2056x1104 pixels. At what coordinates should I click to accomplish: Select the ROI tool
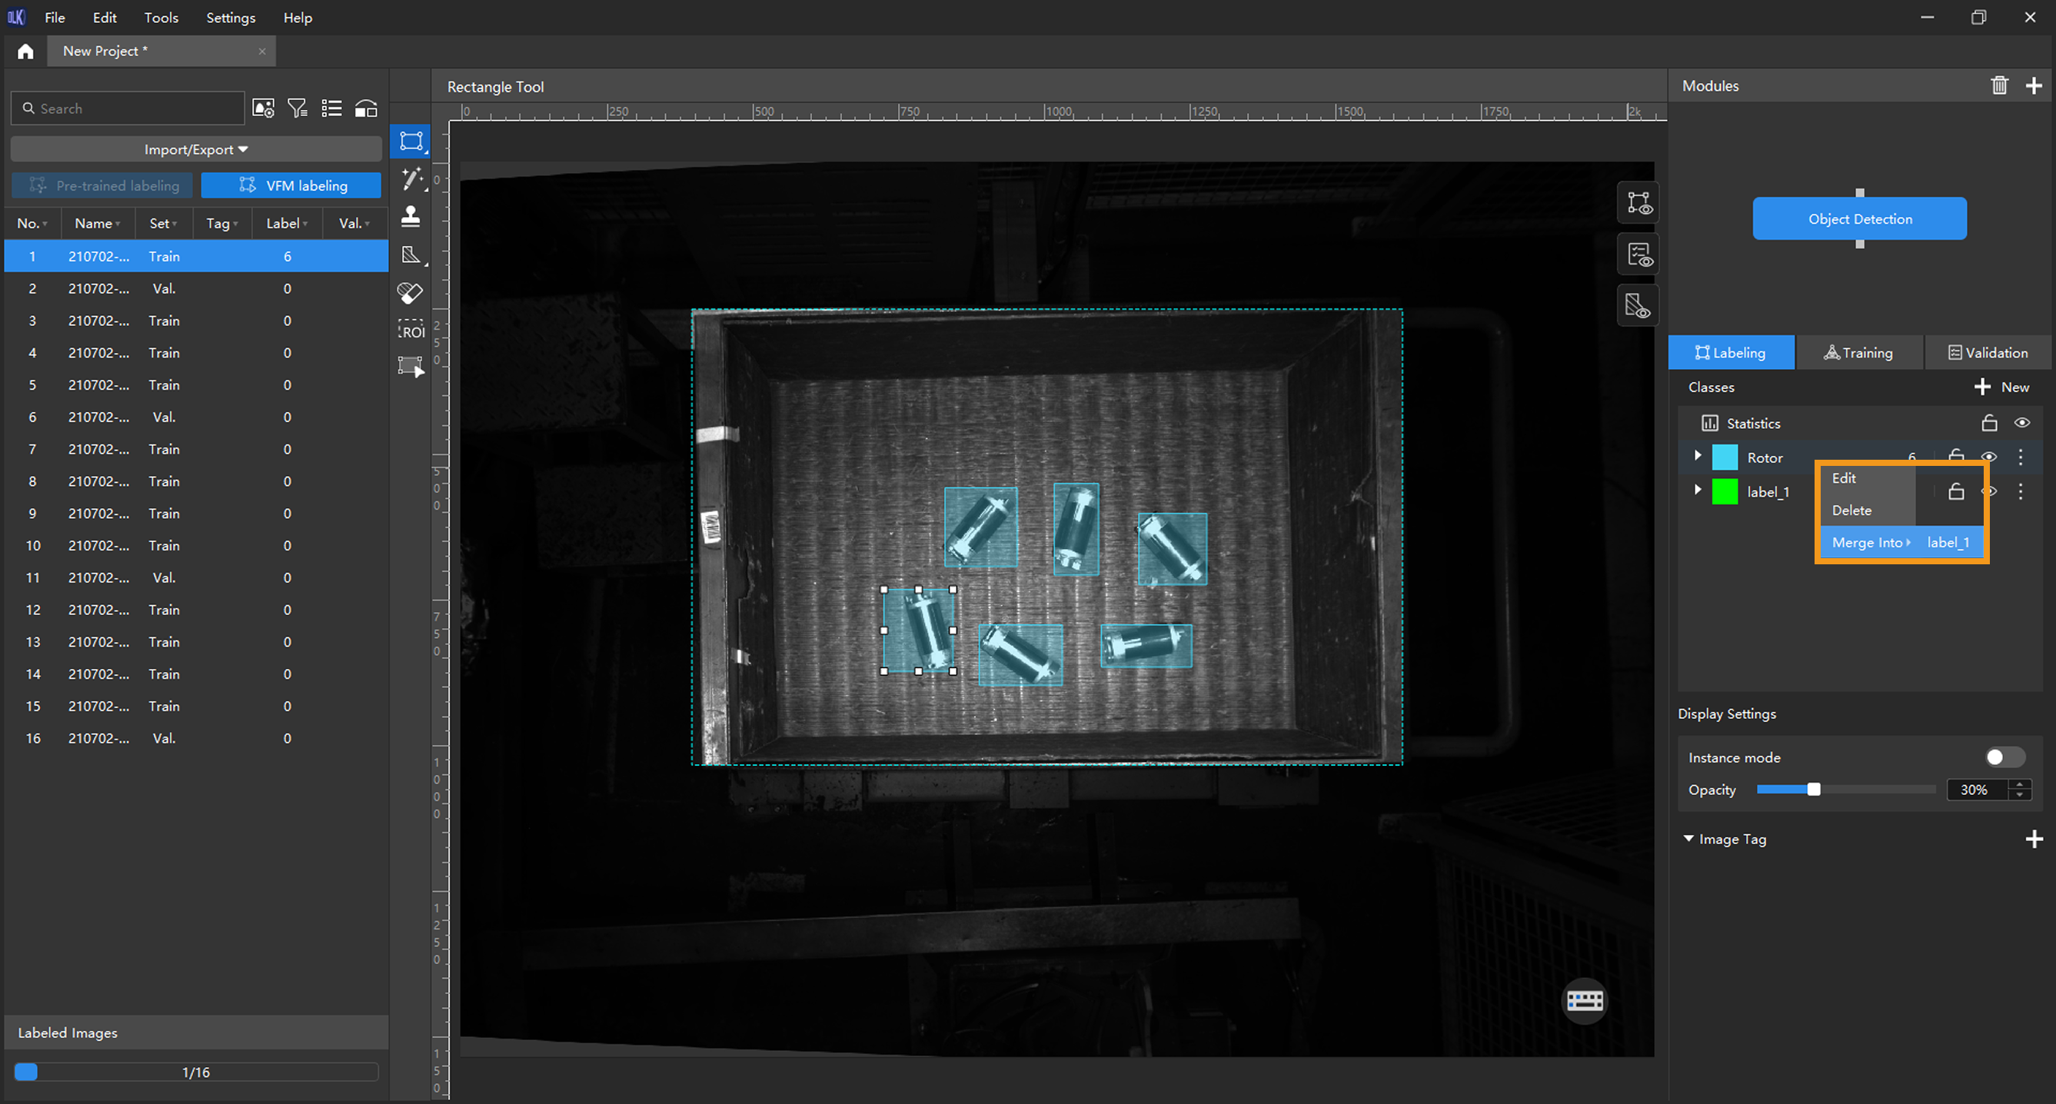tap(411, 330)
